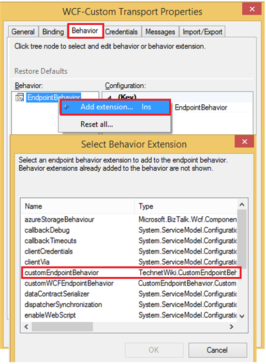Switch to the Binding tab
The height and width of the screenshot is (364, 266).
tap(53, 32)
